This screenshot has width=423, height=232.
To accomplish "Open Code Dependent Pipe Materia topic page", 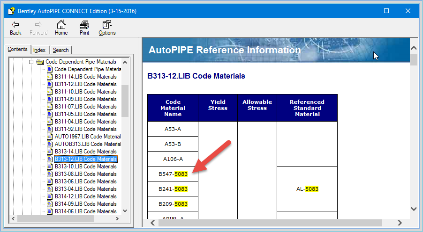I will 88,69.
